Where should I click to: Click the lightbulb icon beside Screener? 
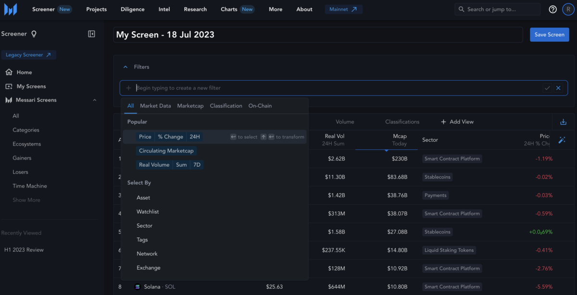coord(34,34)
